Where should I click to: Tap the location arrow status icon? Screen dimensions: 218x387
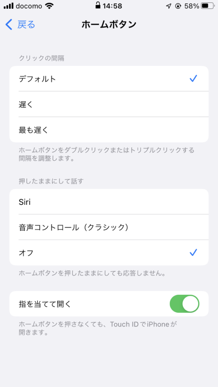168,6
